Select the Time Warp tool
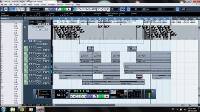The height and width of the screenshot is (112, 200). [96, 9]
